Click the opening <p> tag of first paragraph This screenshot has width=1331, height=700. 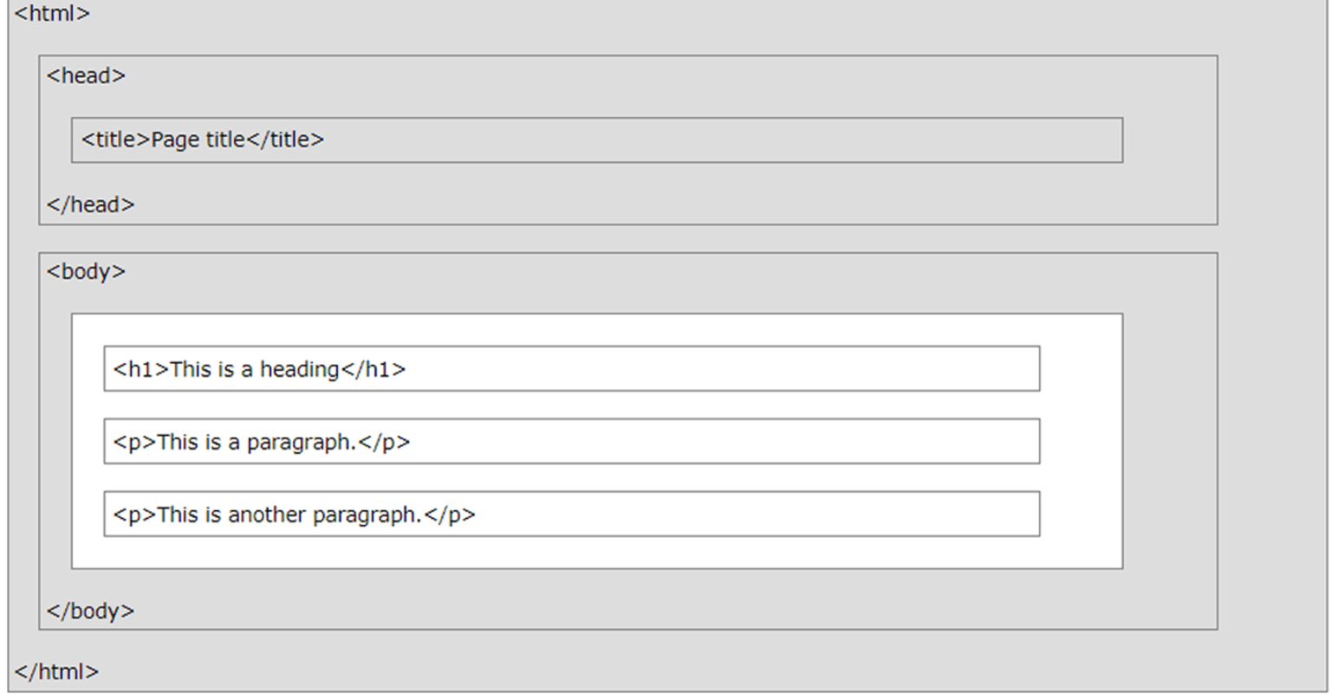(x=134, y=443)
